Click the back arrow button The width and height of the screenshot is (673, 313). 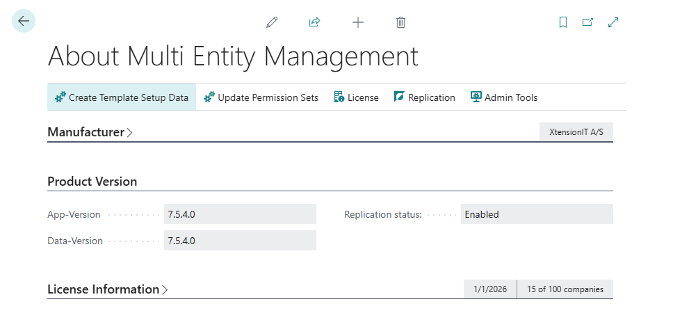(x=24, y=22)
